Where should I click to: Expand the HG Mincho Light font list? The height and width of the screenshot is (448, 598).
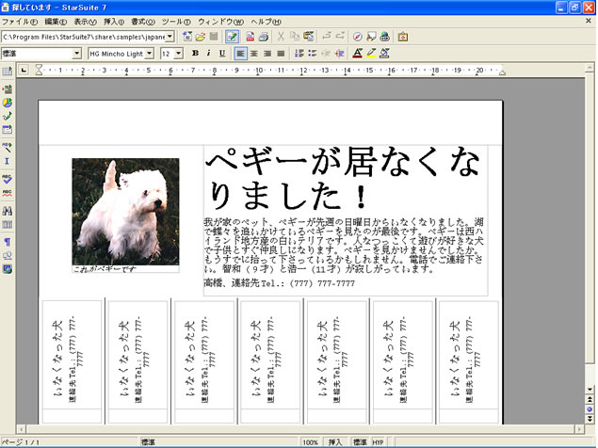click(x=150, y=54)
